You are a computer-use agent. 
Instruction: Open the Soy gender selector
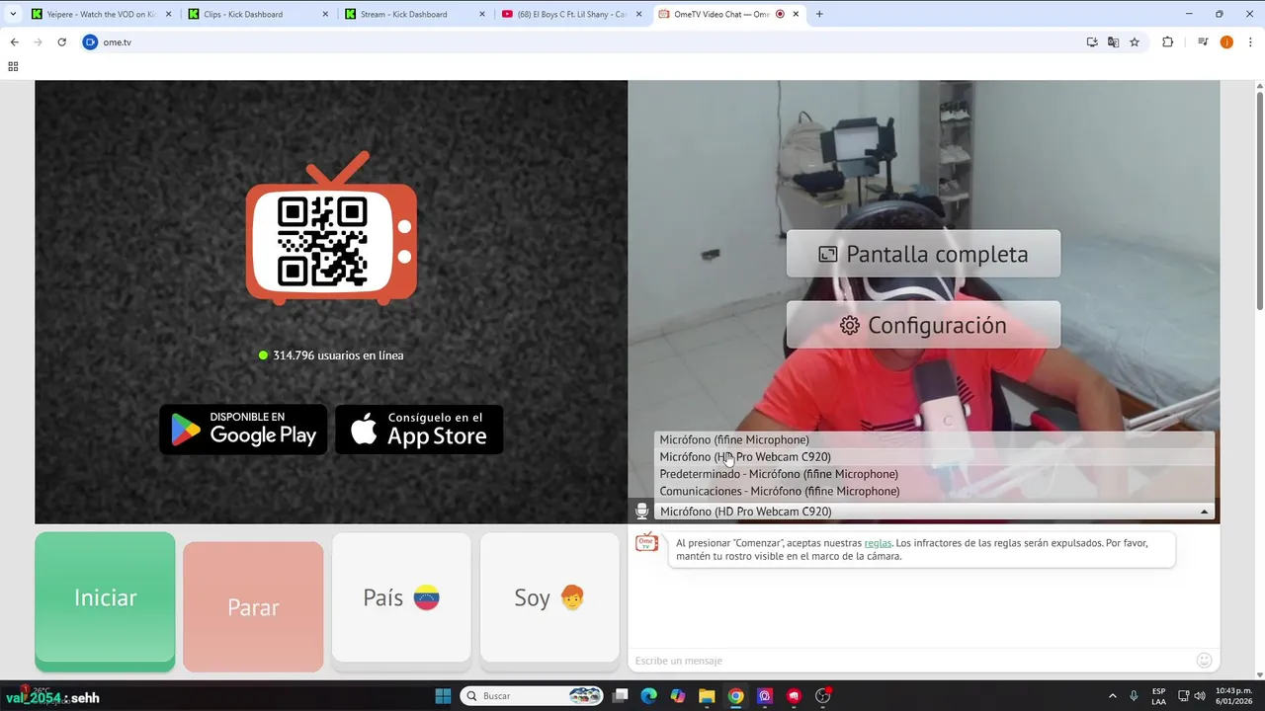549,597
